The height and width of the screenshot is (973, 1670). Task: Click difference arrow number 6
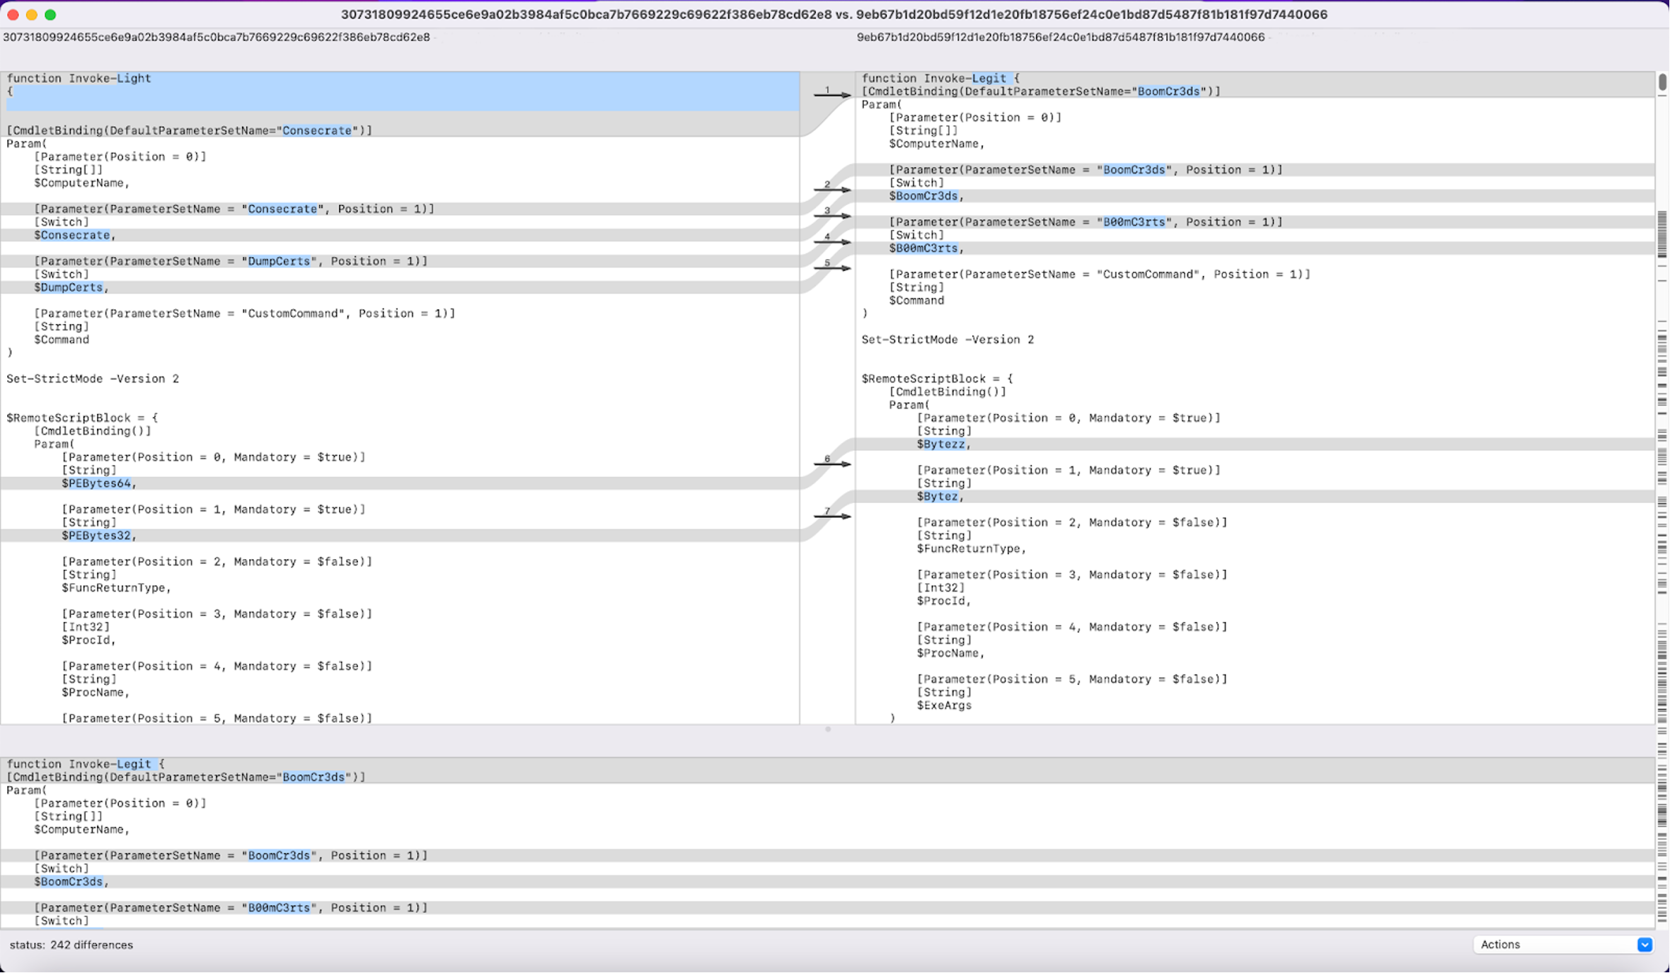pyautogui.click(x=832, y=462)
